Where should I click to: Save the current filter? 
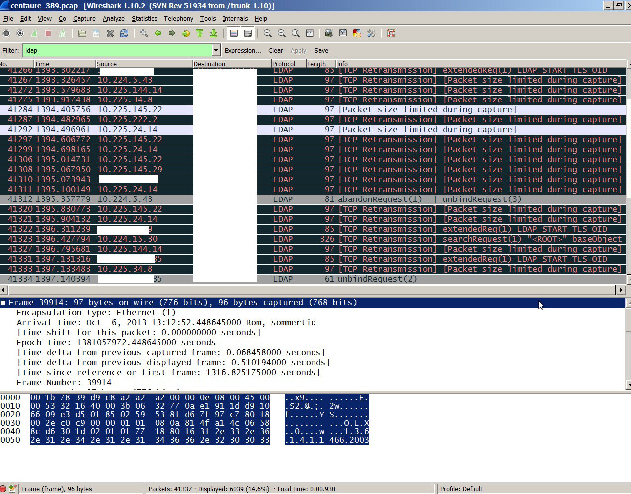(321, 51)
